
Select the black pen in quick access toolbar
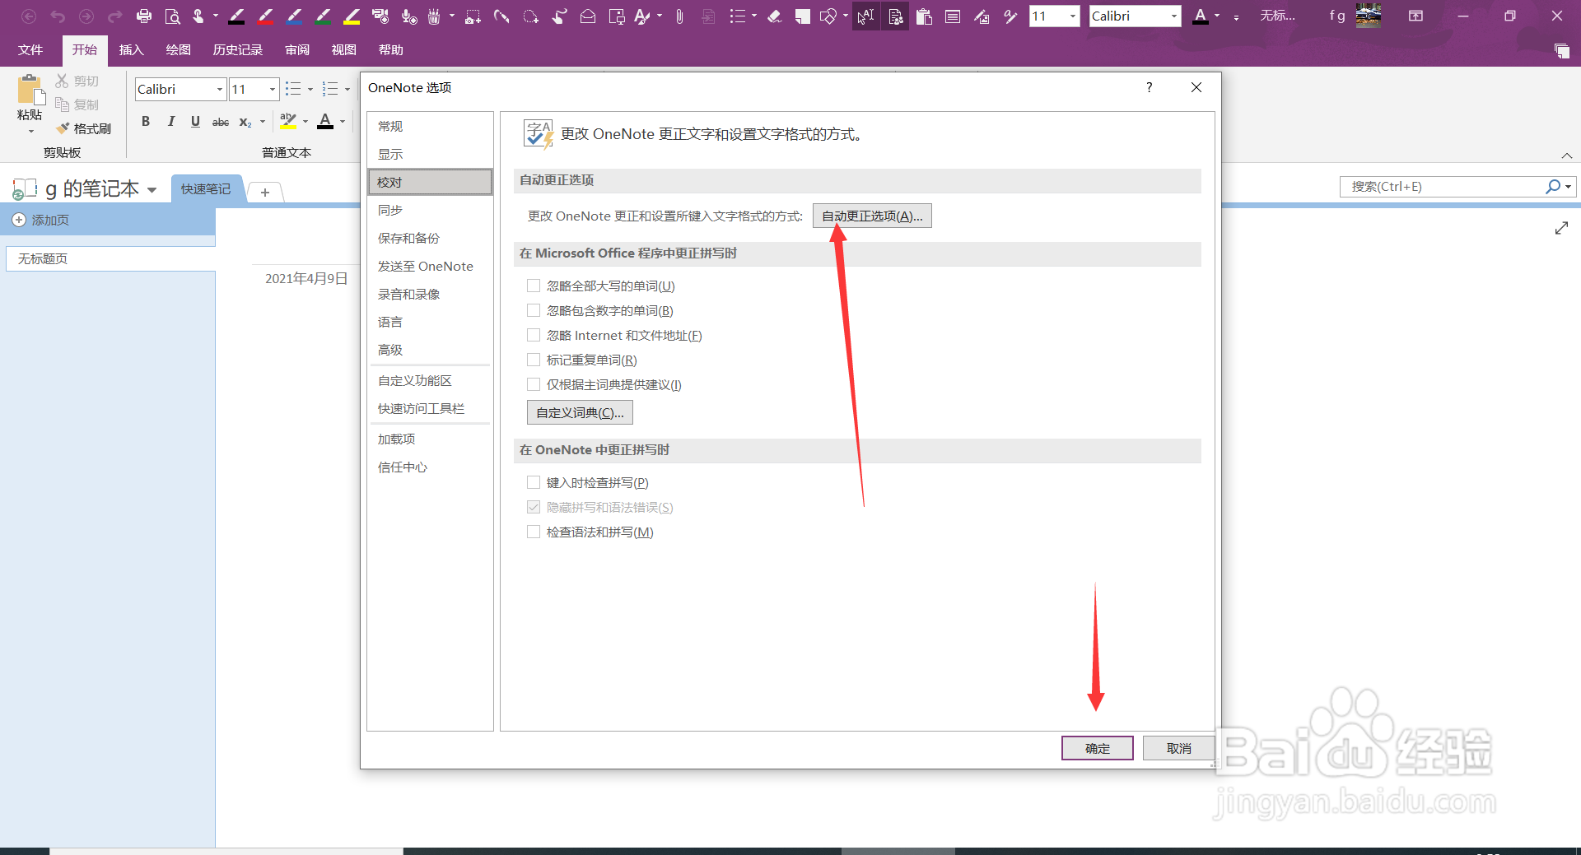pos(237,16)
